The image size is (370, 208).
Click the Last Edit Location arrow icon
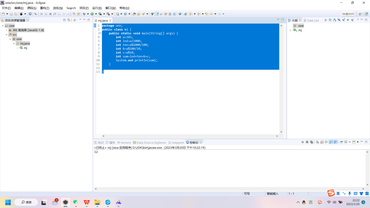click(x=207, y=14)
